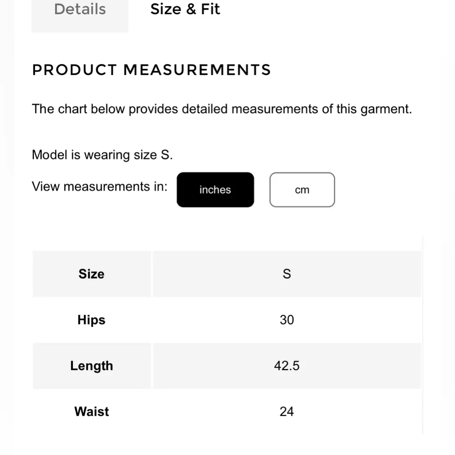The height and width of the screenshot is (455, 455).
Task: Select inches as the measurement unit
Action: (x=215, y=190)
